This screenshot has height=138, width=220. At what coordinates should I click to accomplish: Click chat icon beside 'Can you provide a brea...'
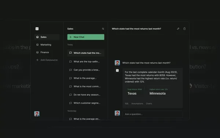(x=70, y=70)
